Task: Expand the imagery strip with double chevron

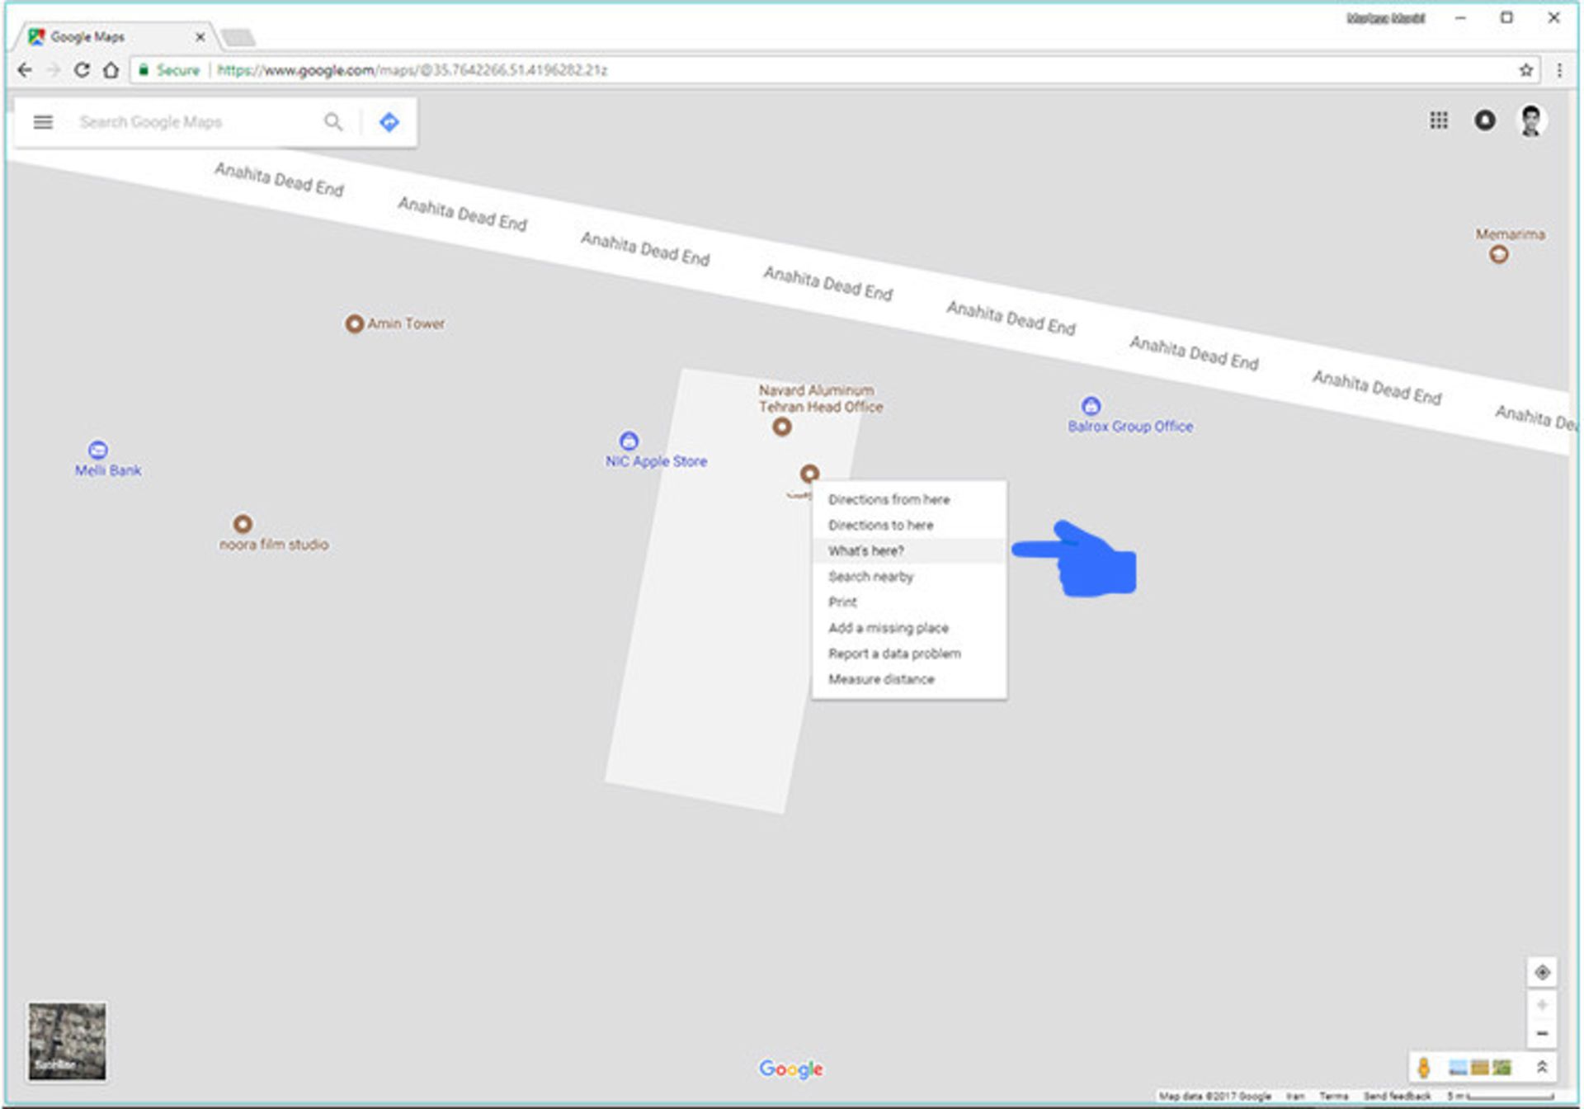Action: tap(1542, 1067)
